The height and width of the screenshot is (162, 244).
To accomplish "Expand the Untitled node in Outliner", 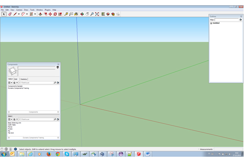I will click(211, 23).
